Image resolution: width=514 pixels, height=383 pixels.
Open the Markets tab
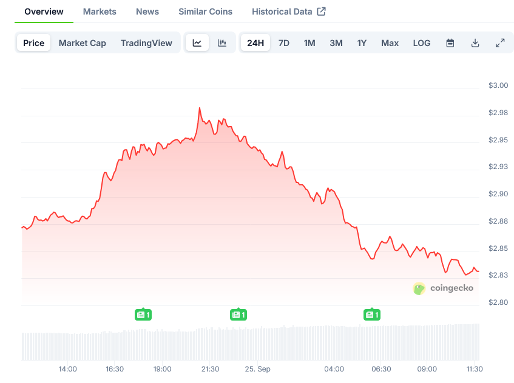click(100, 12)
